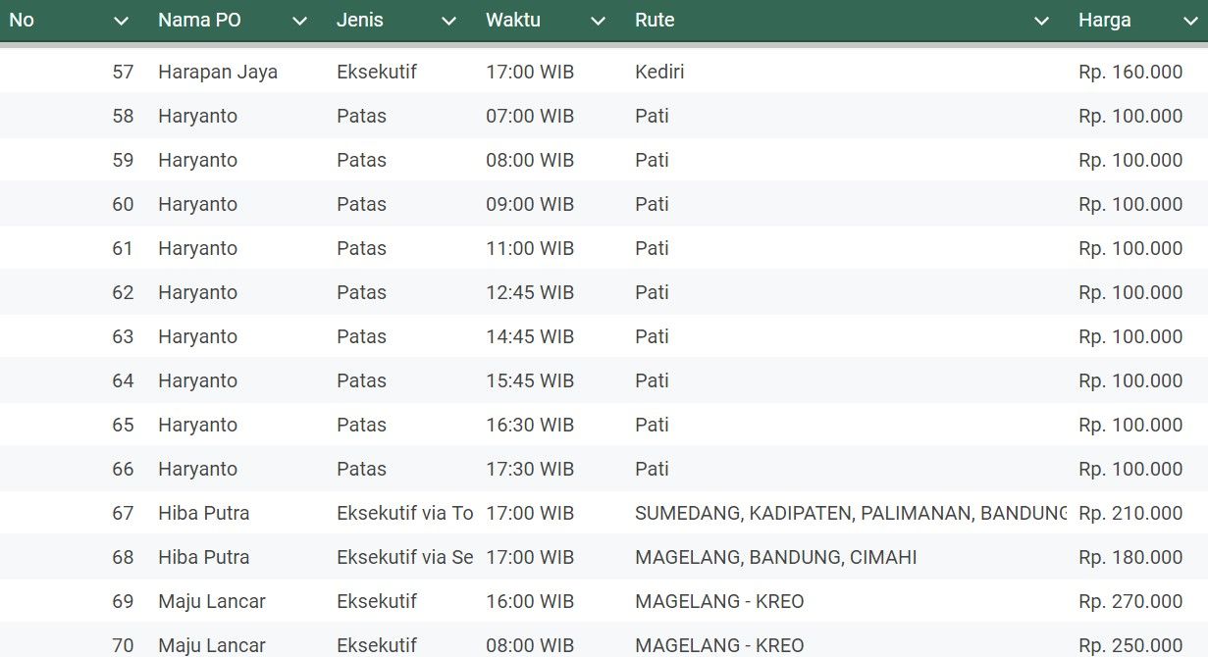
Task: Select Haryanto in row 66
Action: [x=197, y=469]
